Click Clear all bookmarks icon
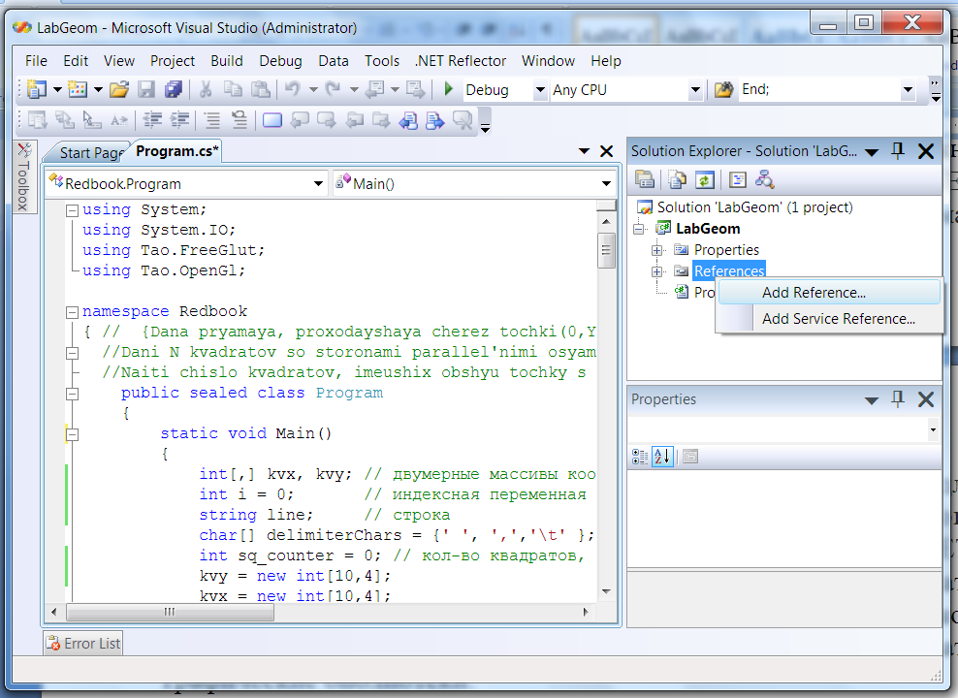The height and width of the screenshot is (698, 958). 463,119
